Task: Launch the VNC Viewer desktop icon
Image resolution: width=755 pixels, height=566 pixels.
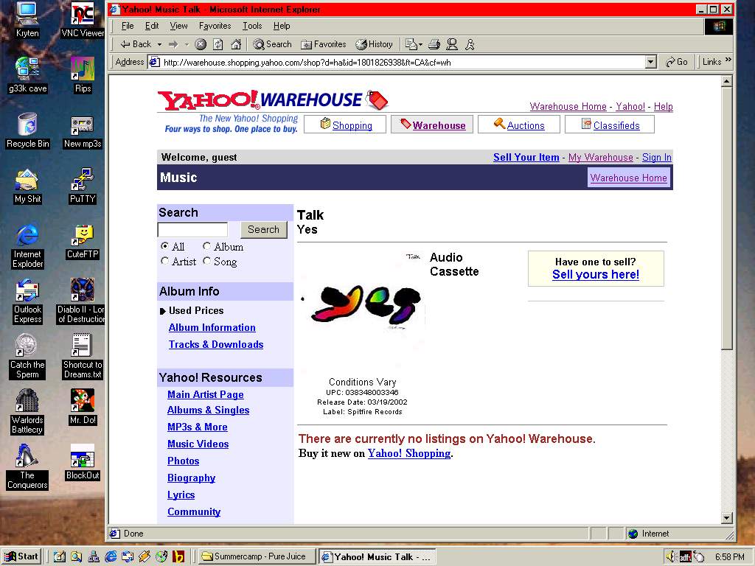Action: (83, 20)
